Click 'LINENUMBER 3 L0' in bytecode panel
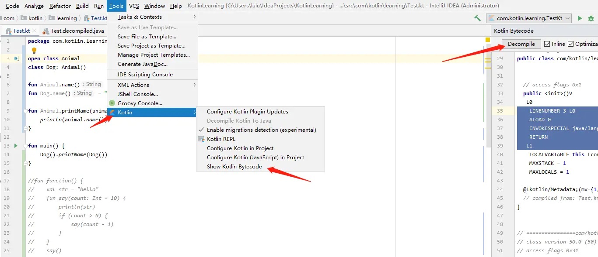The image size is (598, 257). (552, 111)
